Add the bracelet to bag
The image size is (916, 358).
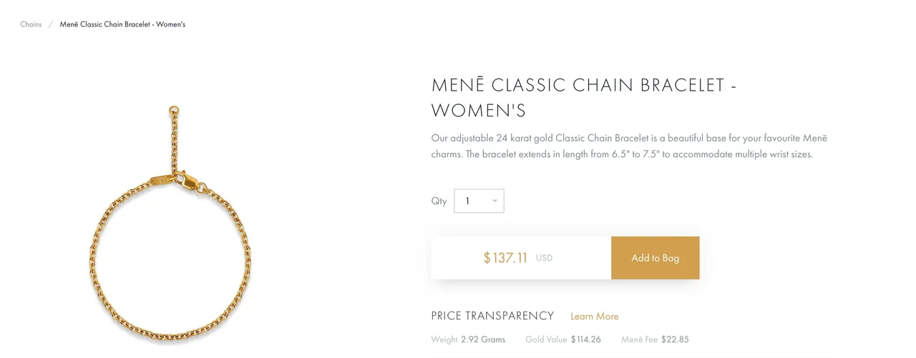[x=655, y=258]
